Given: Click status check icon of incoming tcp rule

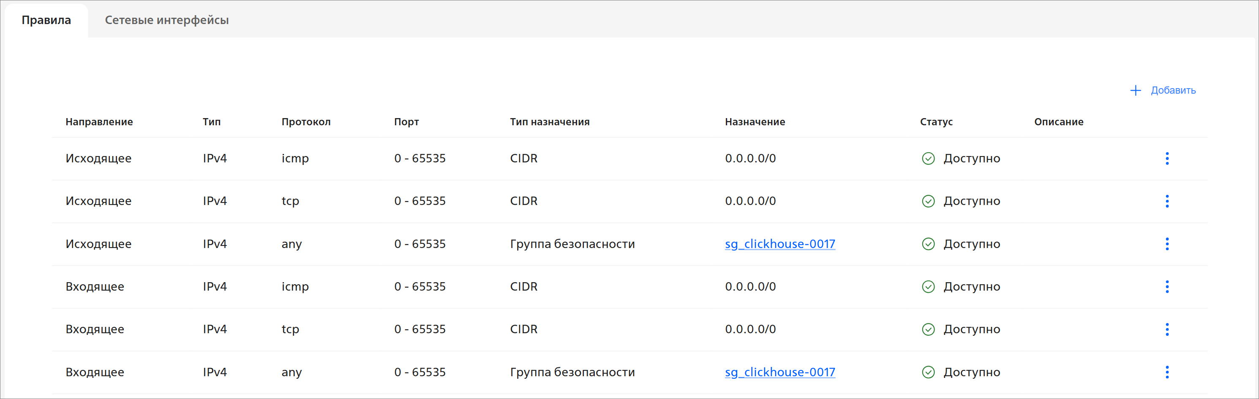Looking at the screenshot, I should (x=928, y=329).
